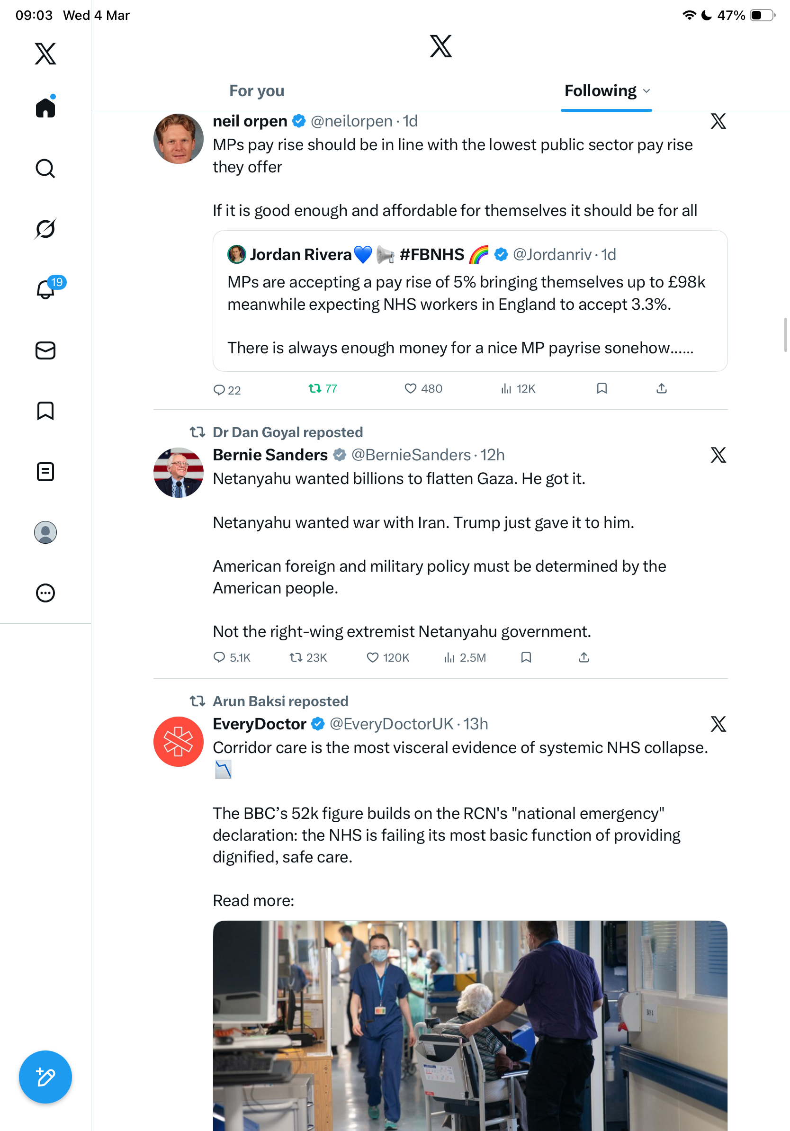790x1131 pixels.
Task: Open Grok menu on EveryDoctor post
Action: tap(718, 724)
